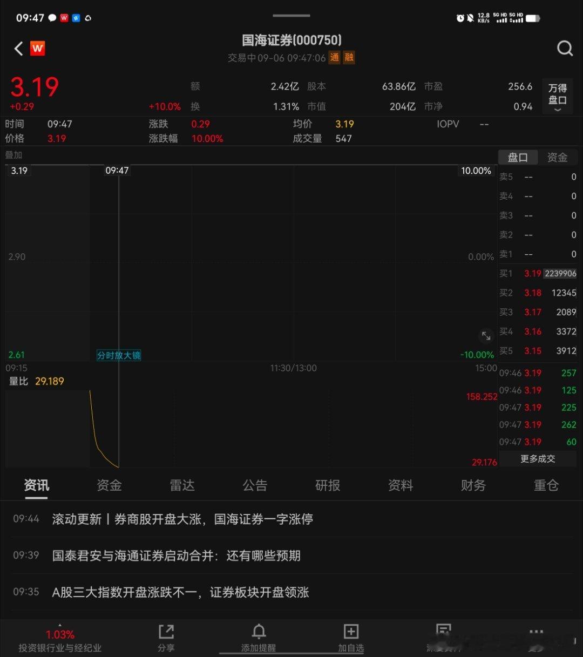Tap the alarm clock icon in status bar

pyautogui.click(x=460, y=18)
